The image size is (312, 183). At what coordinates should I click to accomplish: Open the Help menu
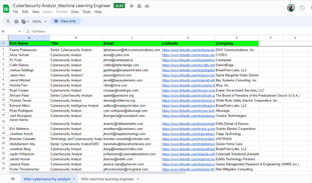point(98,12)
